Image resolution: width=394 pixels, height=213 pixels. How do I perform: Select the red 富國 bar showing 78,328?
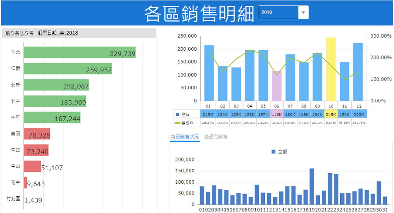click(37, 134)
